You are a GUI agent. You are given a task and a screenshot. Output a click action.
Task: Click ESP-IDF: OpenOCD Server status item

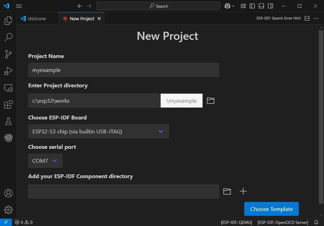(x=283, y=222)
